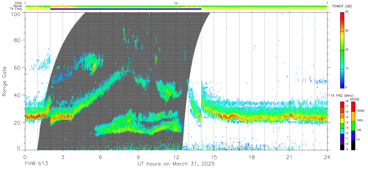Click the 6 hour tick label
The height and width of the screenshot is (170, 368).
[x=100, y=157]
